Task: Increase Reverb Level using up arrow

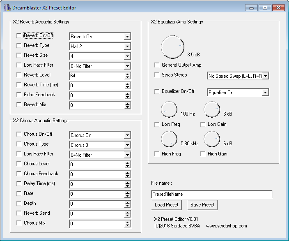Action: tap(127, 74)
